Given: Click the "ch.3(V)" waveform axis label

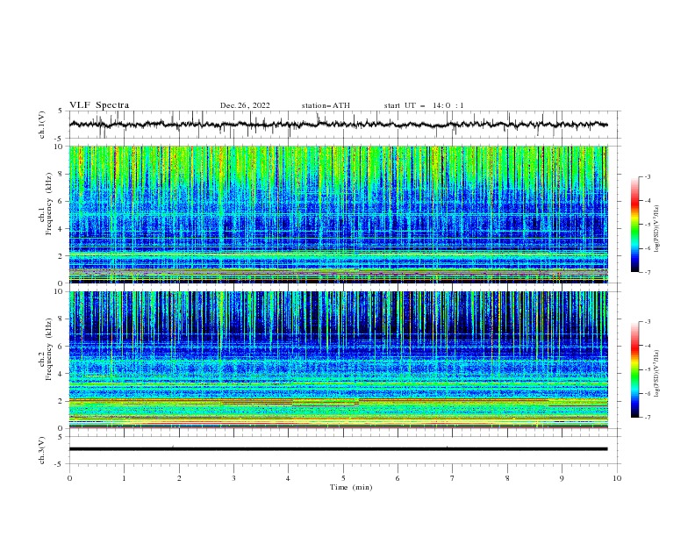Looking at the screenshot, I should pyautogui.click(x=42, y=450).
